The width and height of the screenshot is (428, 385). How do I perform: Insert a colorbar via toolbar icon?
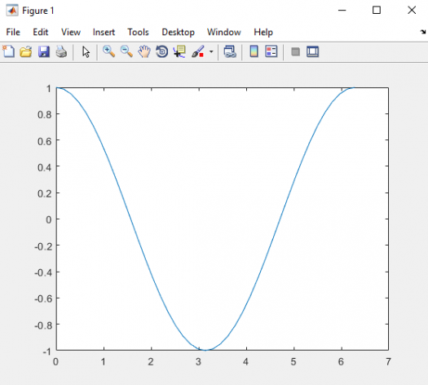pyautogui.click(x=254, y=51)
